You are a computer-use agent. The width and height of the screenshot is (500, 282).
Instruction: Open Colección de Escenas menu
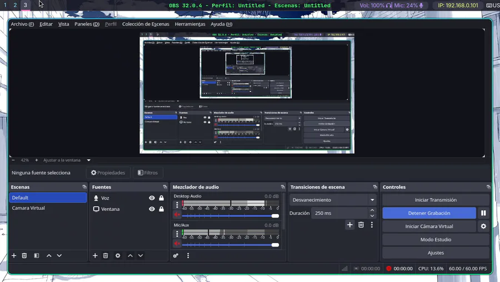pyautogui.click(x=146, y=24)
